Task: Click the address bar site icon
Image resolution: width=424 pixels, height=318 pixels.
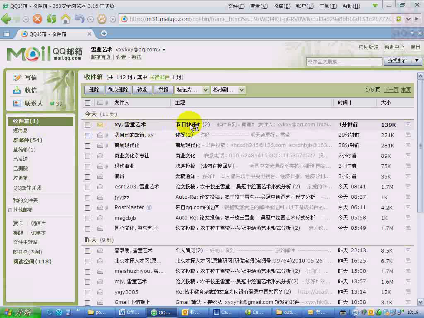Action: coord(124,19)
